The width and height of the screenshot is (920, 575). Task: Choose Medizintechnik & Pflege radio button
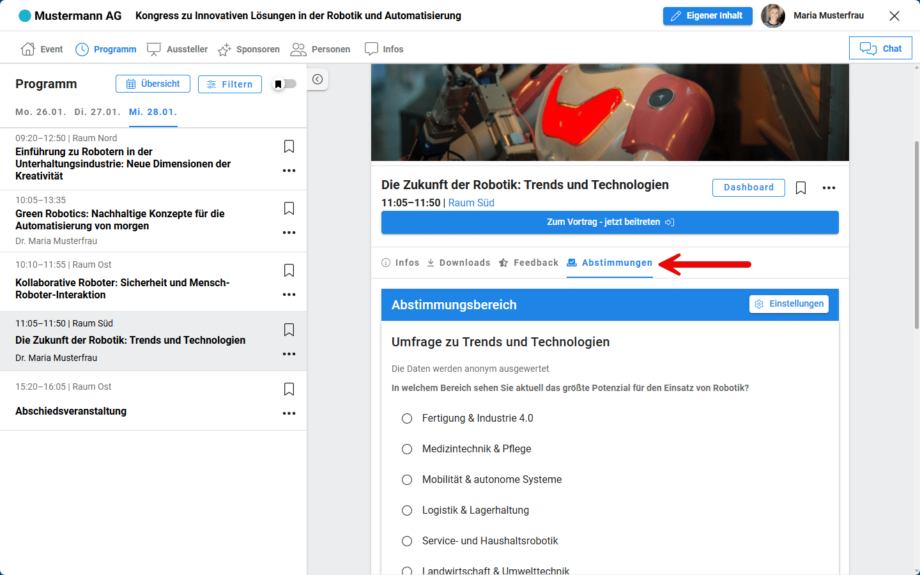click(x=407, y=449)
